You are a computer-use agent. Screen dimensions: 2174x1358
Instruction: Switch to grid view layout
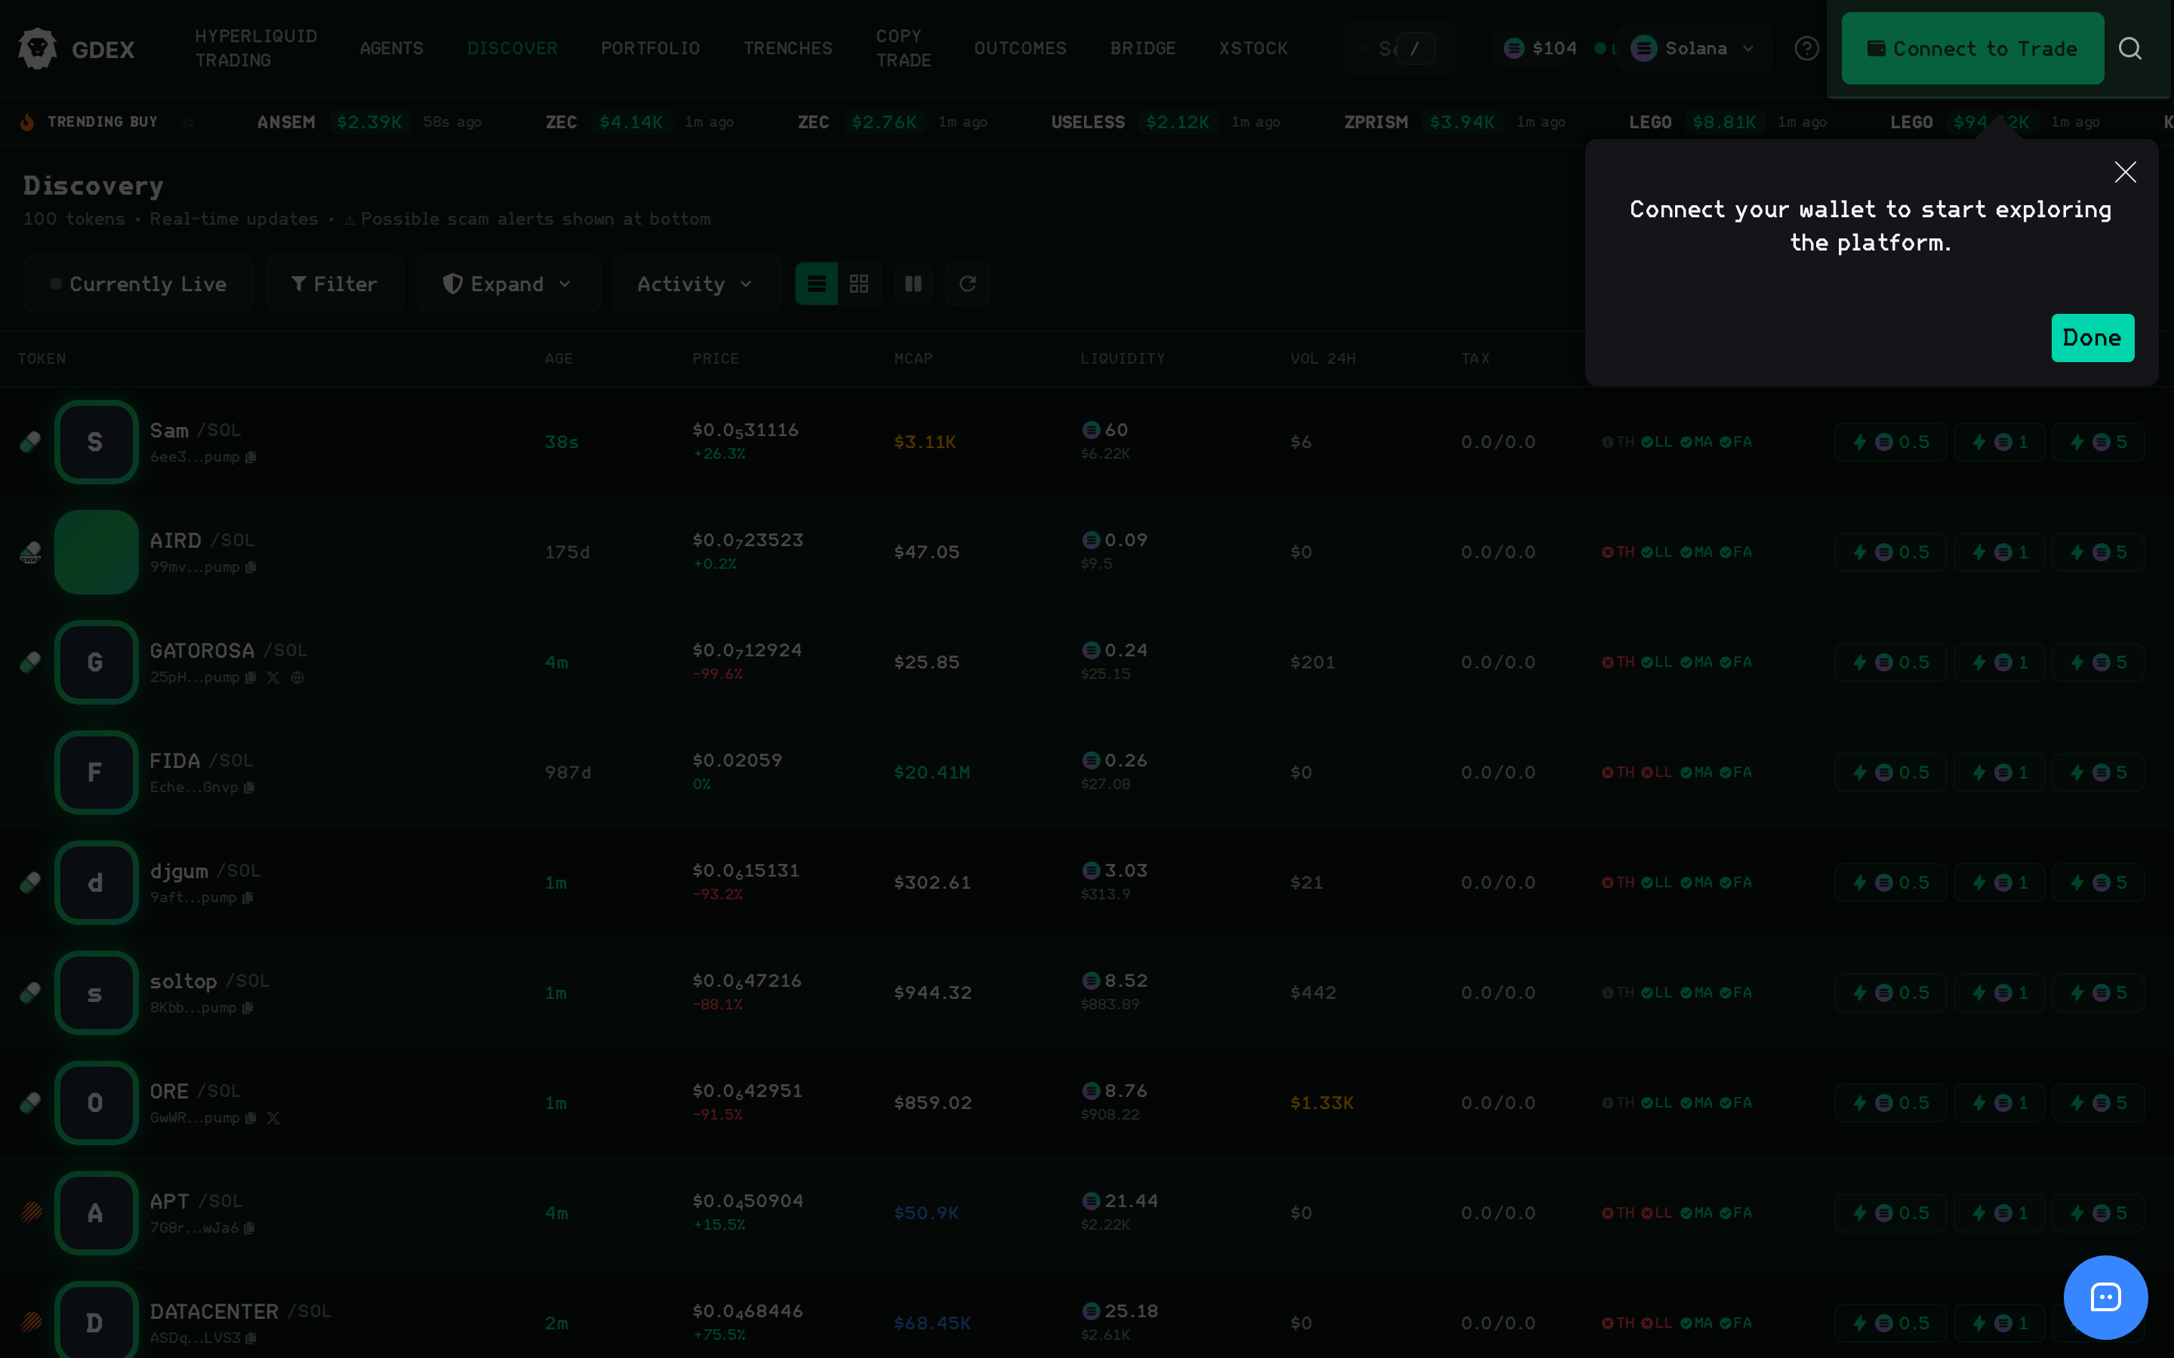coord(859,284)
